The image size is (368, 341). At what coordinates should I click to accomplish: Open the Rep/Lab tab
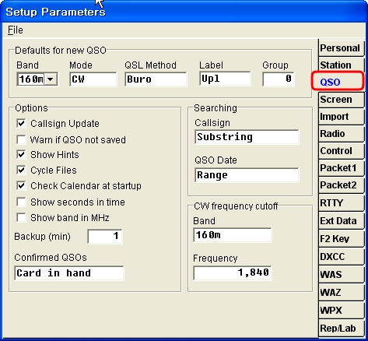tap(341, 329)
